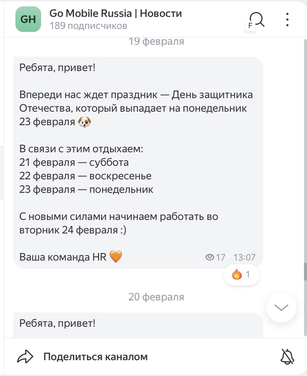Viewport: 307px width, 376px height.
Task: Click the 20 февраля date separator
Action: 156,297
